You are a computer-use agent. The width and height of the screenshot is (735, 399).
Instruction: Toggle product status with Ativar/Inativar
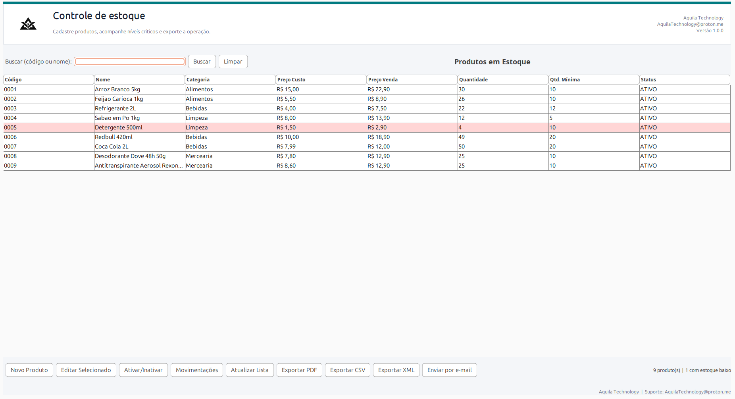[143, 370]
